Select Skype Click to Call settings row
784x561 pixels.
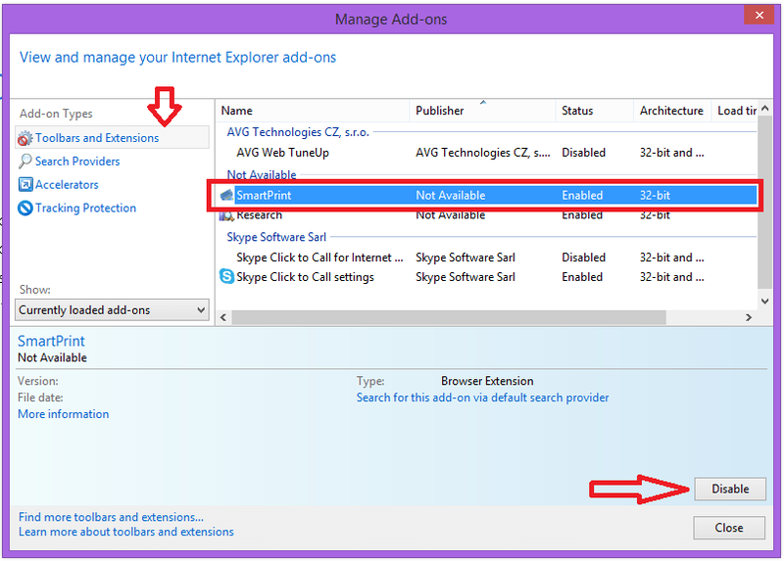pyautogui.click(x=487, y=277)
